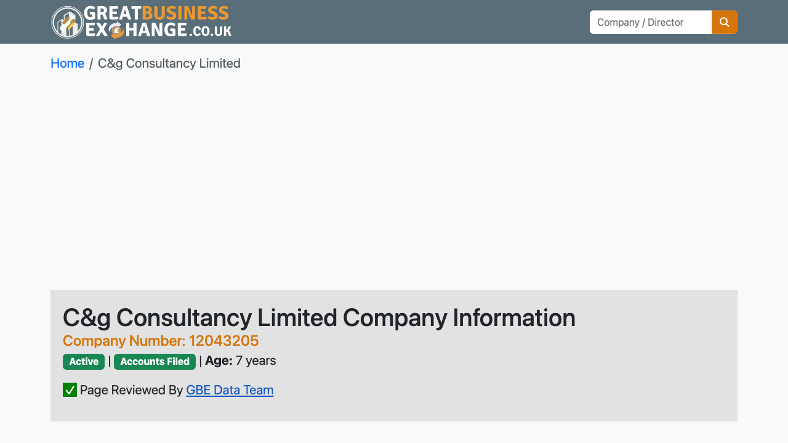This screenshot has width=788, height=443.
Task: Select the C&g Consultancy Limited breadcrumb
Action: coord(169,63)
